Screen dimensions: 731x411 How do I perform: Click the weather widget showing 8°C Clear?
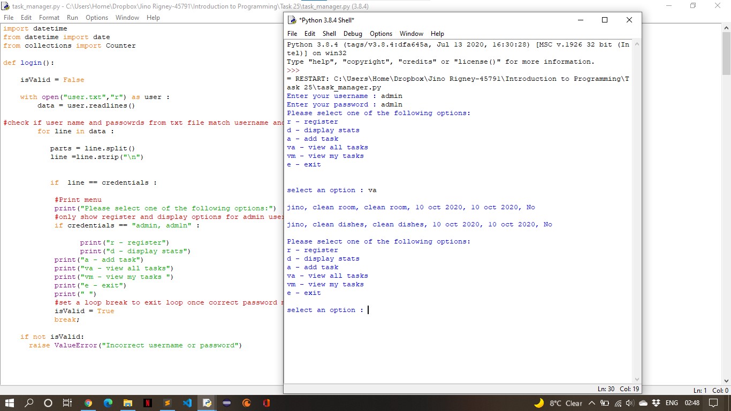pyautogui.click(x=559, y=403)
